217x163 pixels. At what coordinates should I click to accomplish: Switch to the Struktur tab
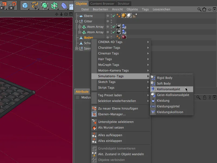[123, 4]
